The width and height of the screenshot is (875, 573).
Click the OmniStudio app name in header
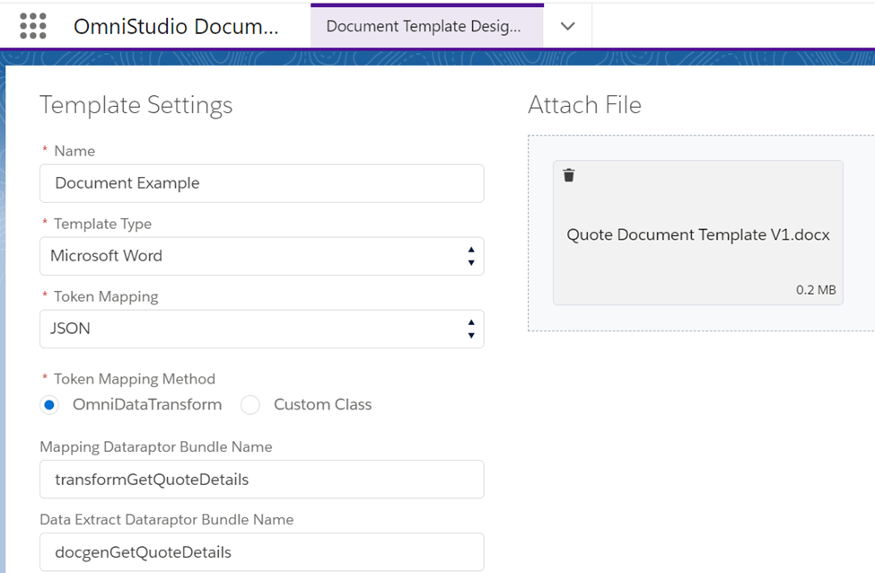click(x=176, y=26)
